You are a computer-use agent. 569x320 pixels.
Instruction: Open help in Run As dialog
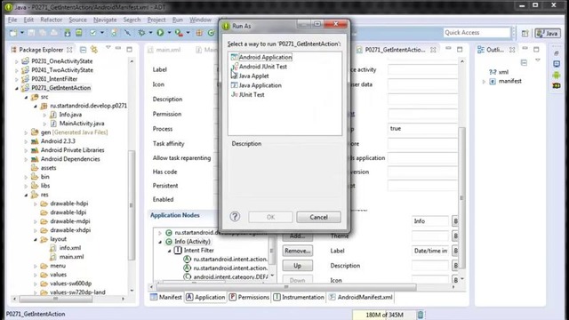pyautogui.click(x=235, y=217)
